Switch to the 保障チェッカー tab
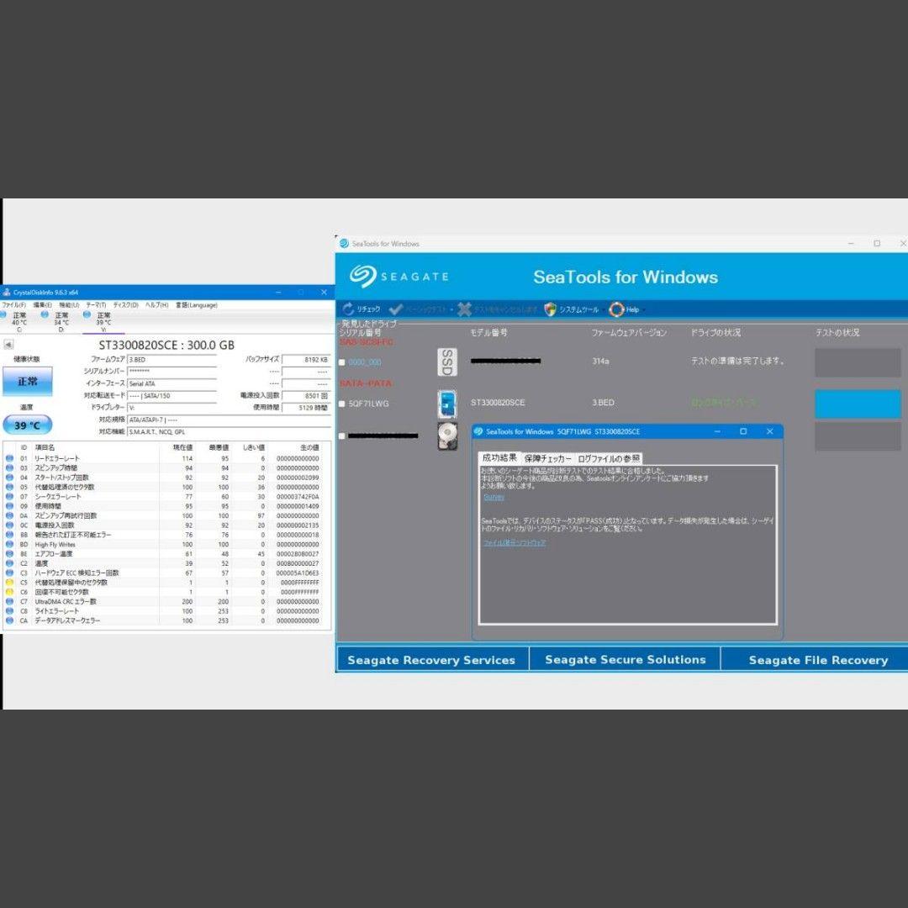Image resolution: width=908 pixels, height=908 pixels. [x=547, y=458]
